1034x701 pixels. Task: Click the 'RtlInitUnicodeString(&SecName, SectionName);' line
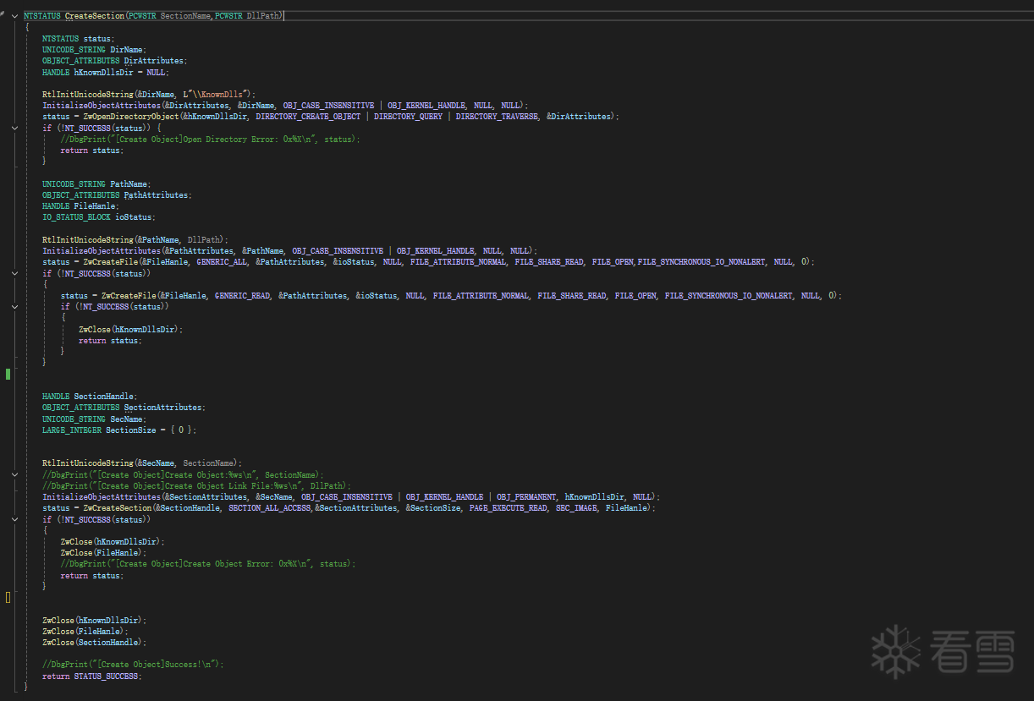pyautogui.click(x=142, y=463)
